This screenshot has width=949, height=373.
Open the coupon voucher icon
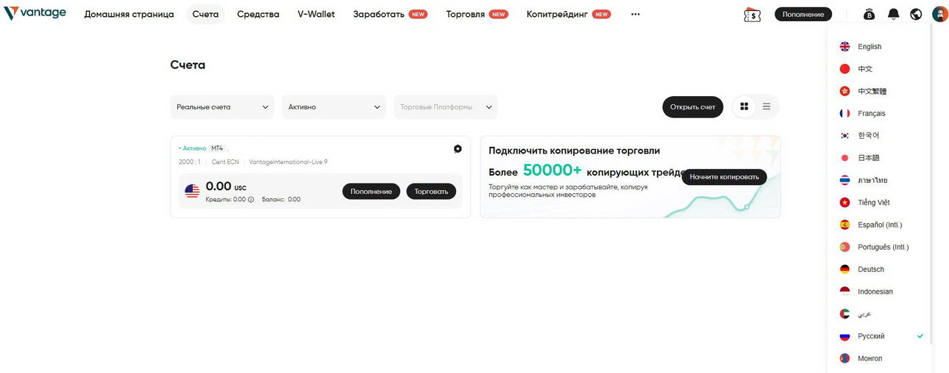pos(752,14)
